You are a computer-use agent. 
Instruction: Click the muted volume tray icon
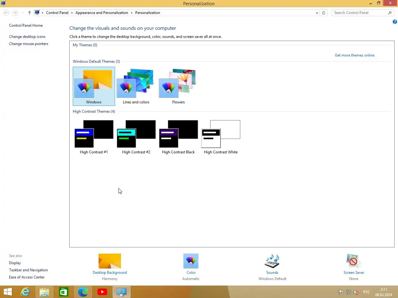coord(356,292)
